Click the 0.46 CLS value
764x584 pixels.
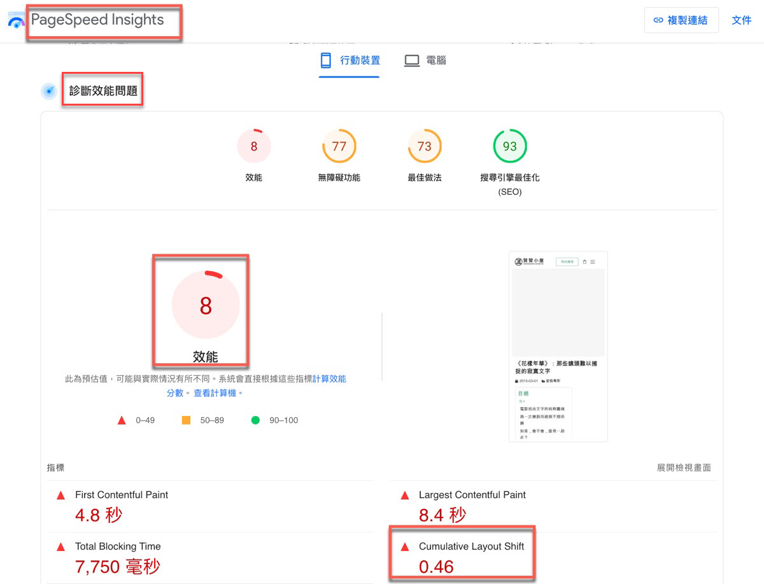(x=437, y=566)
